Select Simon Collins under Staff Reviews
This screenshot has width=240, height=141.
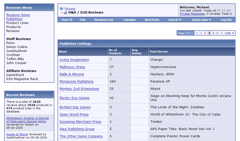(17, 47)
